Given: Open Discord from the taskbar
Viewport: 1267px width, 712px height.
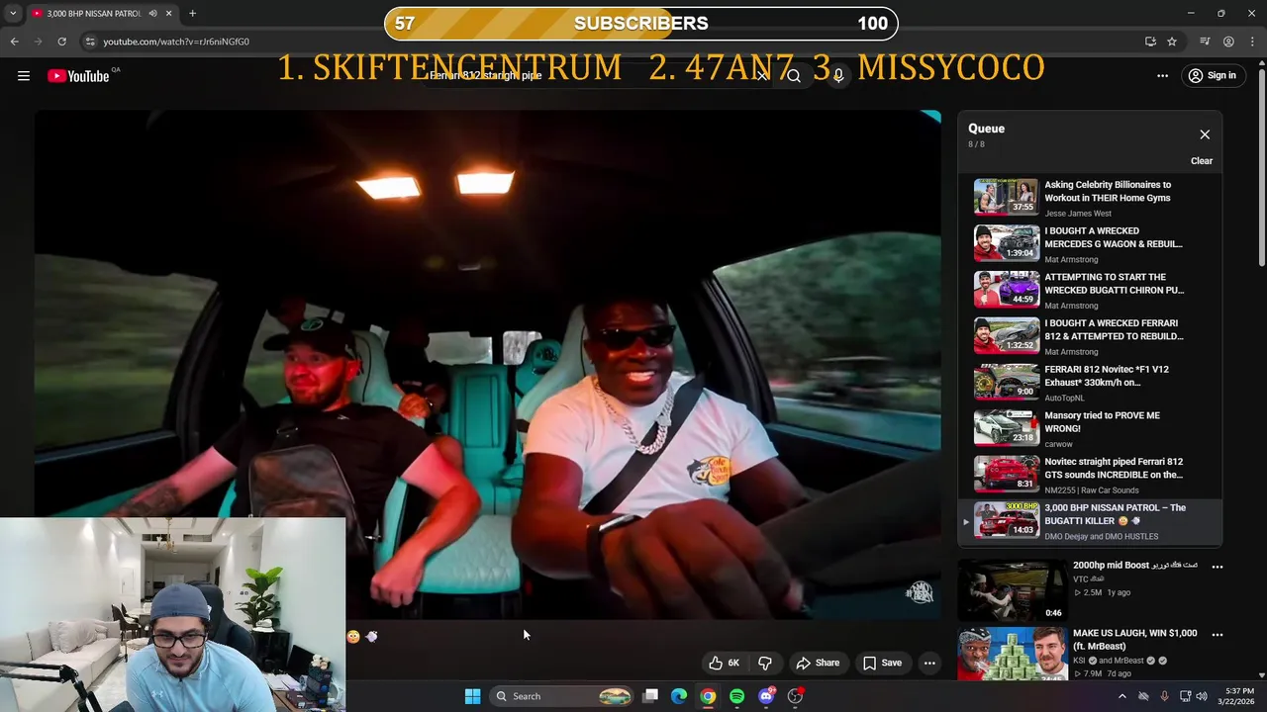Looking at the screenshot, I should (x=766, y=696).
